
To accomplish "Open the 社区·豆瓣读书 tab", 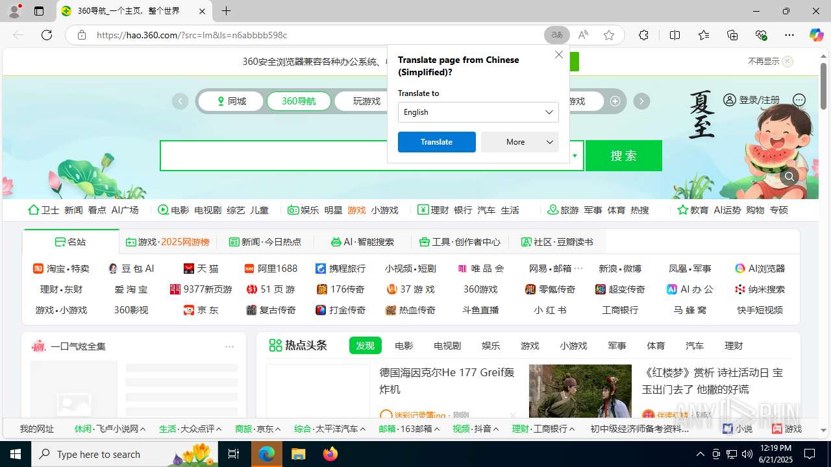I will point(557,242).
